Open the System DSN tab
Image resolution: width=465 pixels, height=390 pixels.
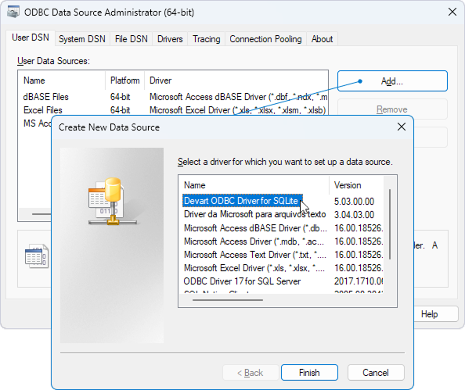coord(82,39)
